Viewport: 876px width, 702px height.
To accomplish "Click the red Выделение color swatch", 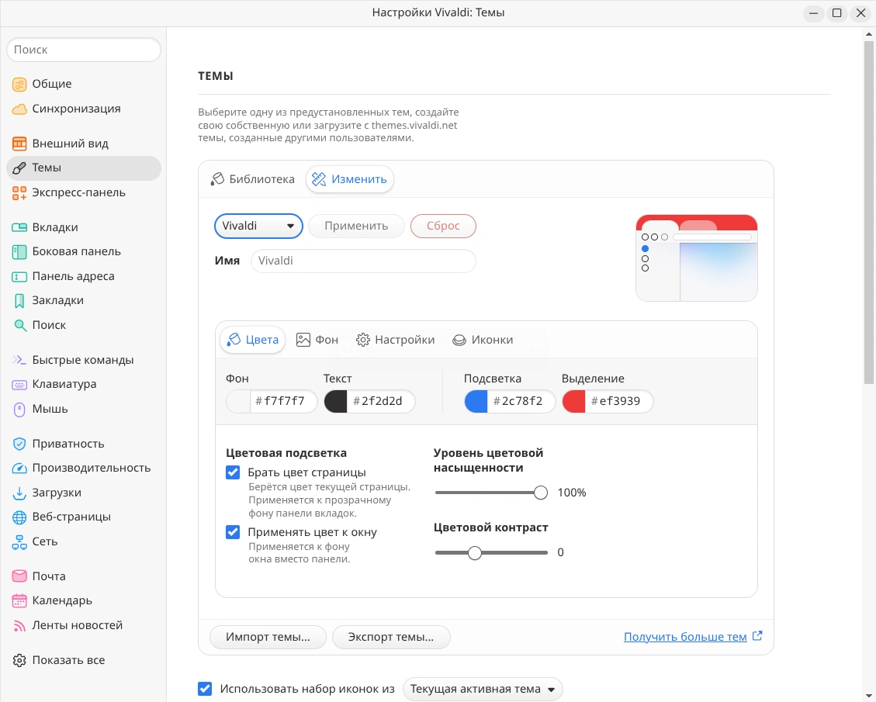I will [574, 401].
